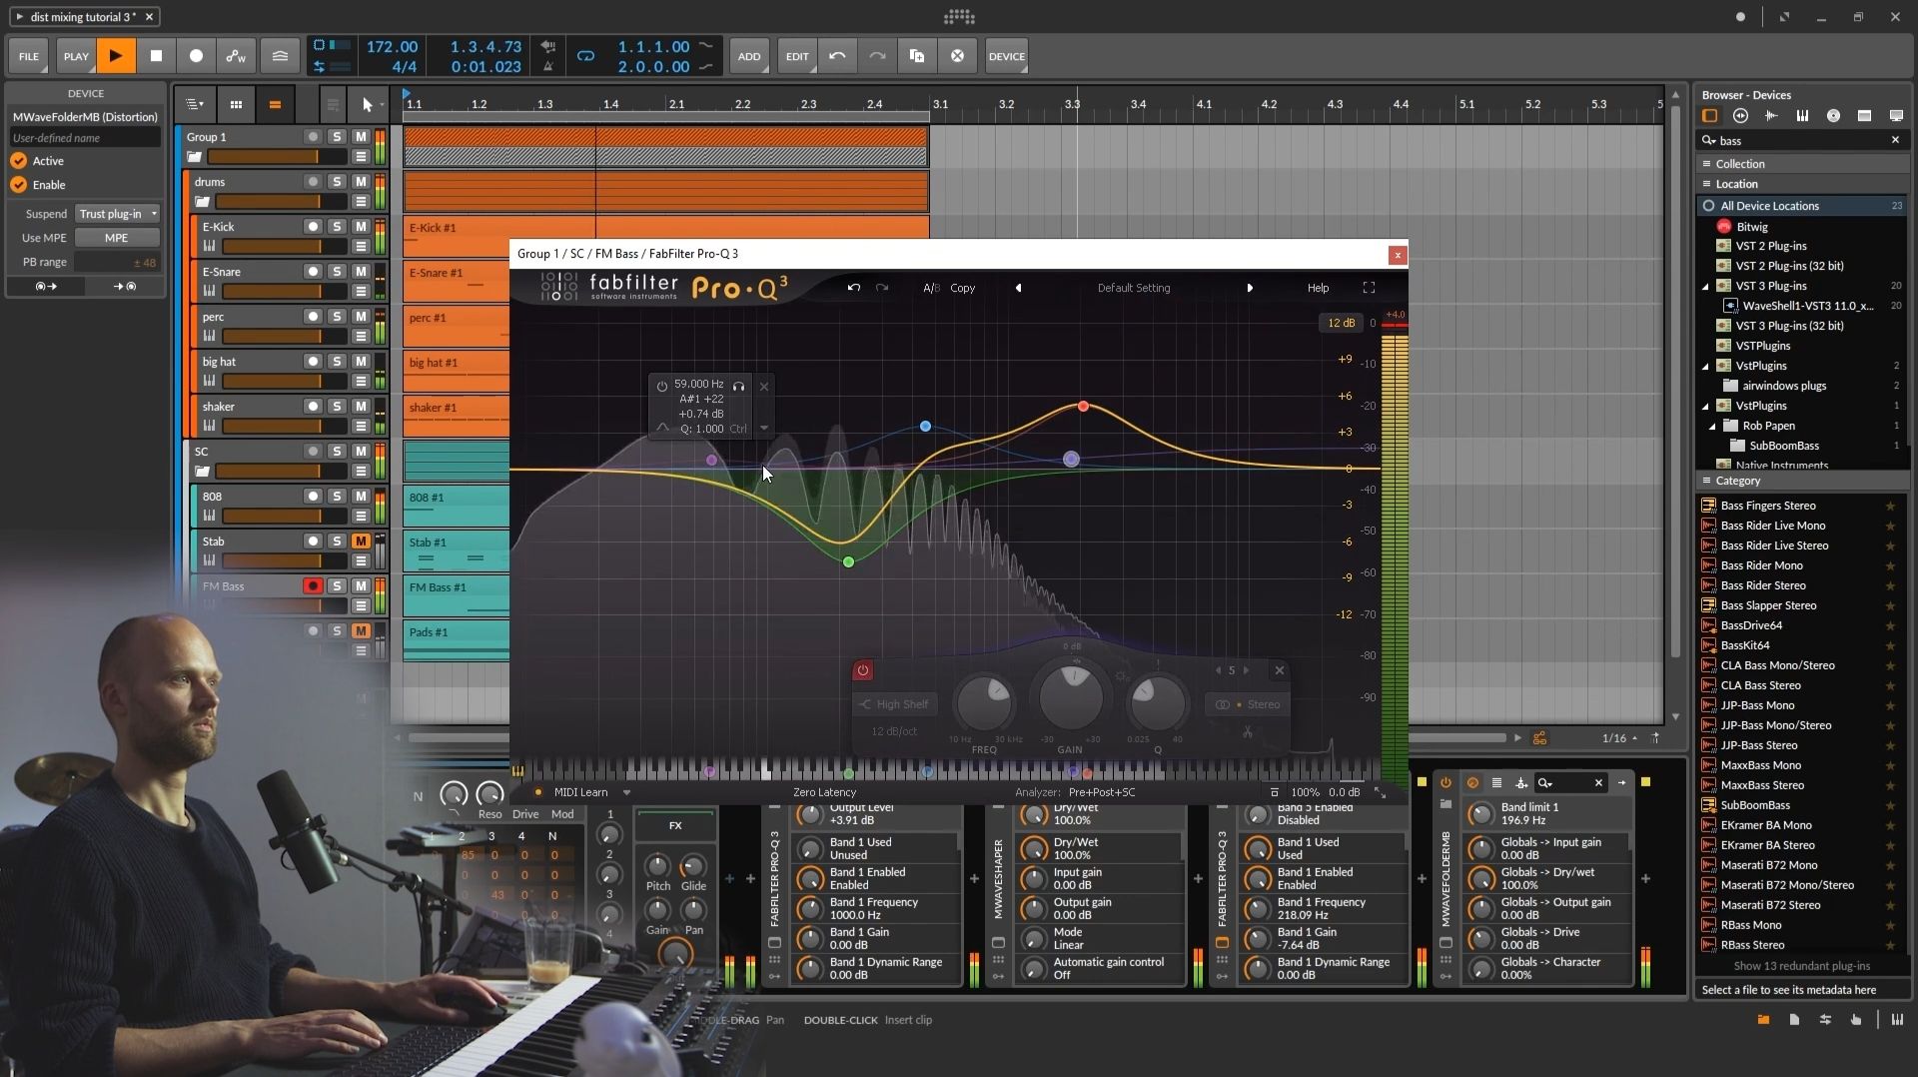Open the disc icon tab in the Browser
The width and height of the screenshot is (1918, 1077).
[x=1833, y=116]
